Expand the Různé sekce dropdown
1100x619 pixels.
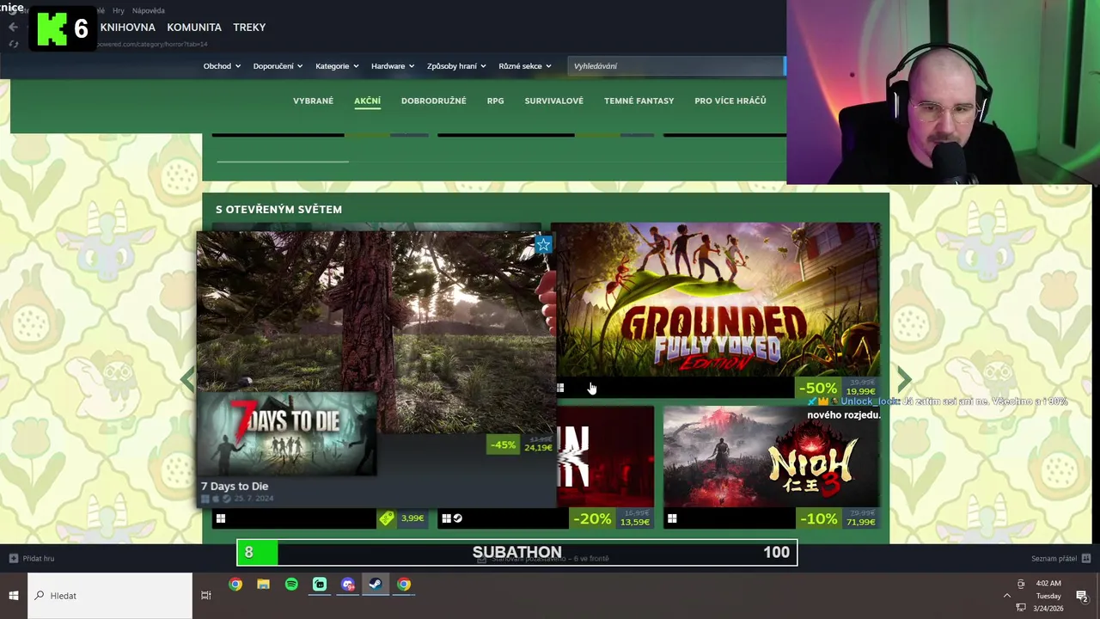[x=525, y=66]
